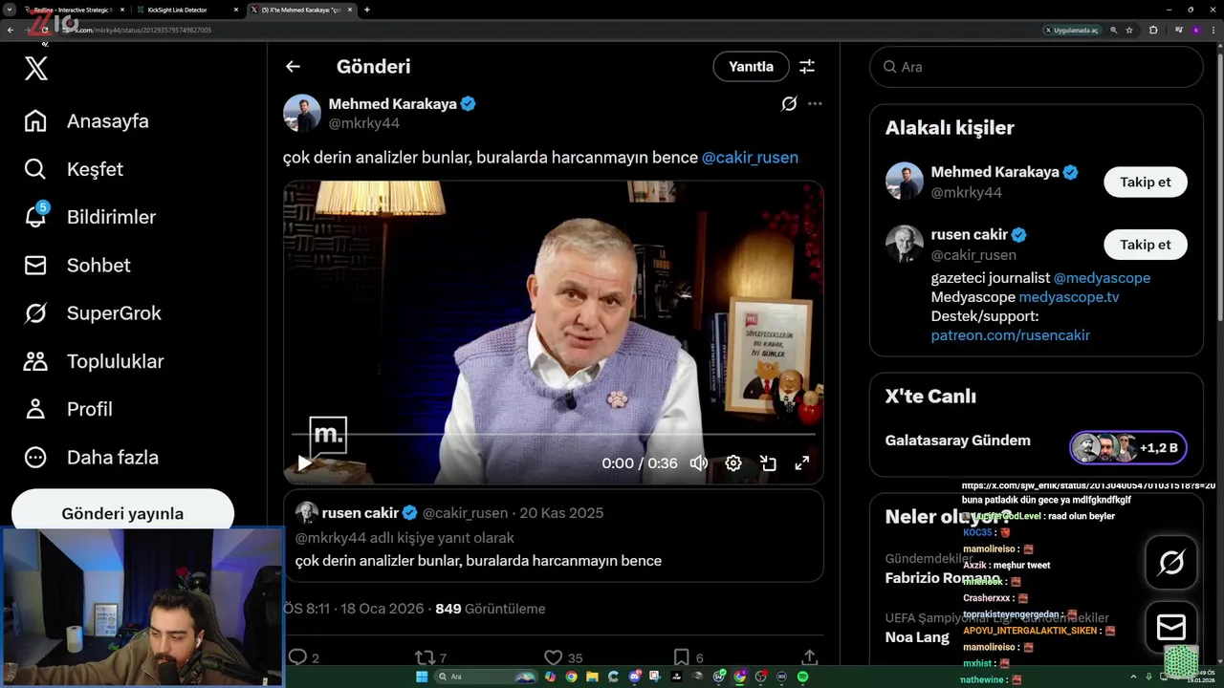1224x688 pixels.
Task: Open the floating messages envelope button
Action: [1171, 627]
